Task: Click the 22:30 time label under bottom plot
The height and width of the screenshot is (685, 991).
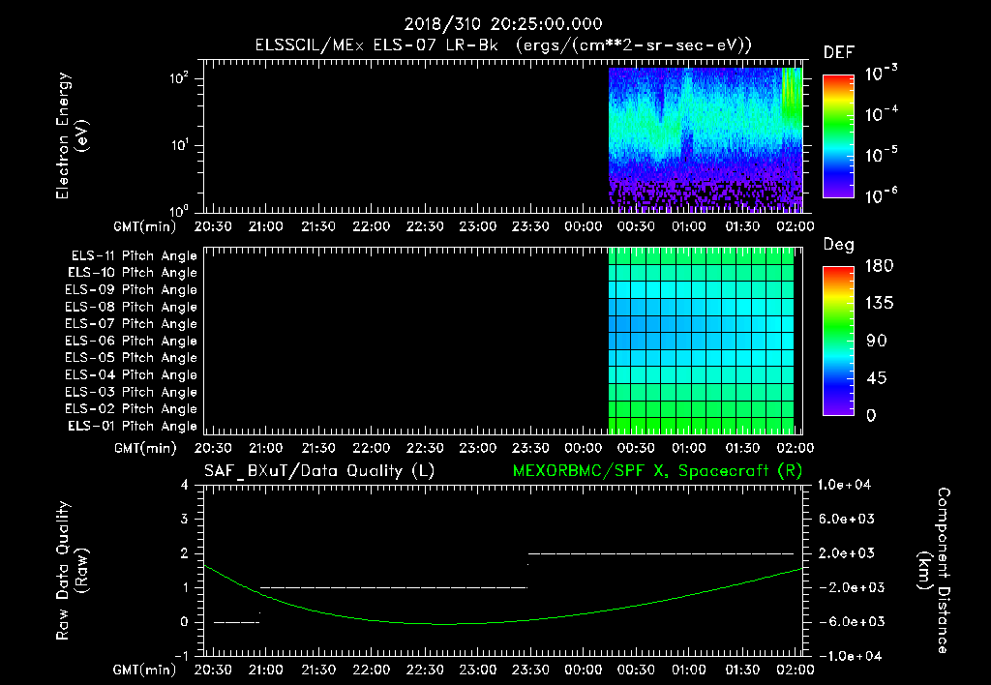Action: click(x=424, y=670)
